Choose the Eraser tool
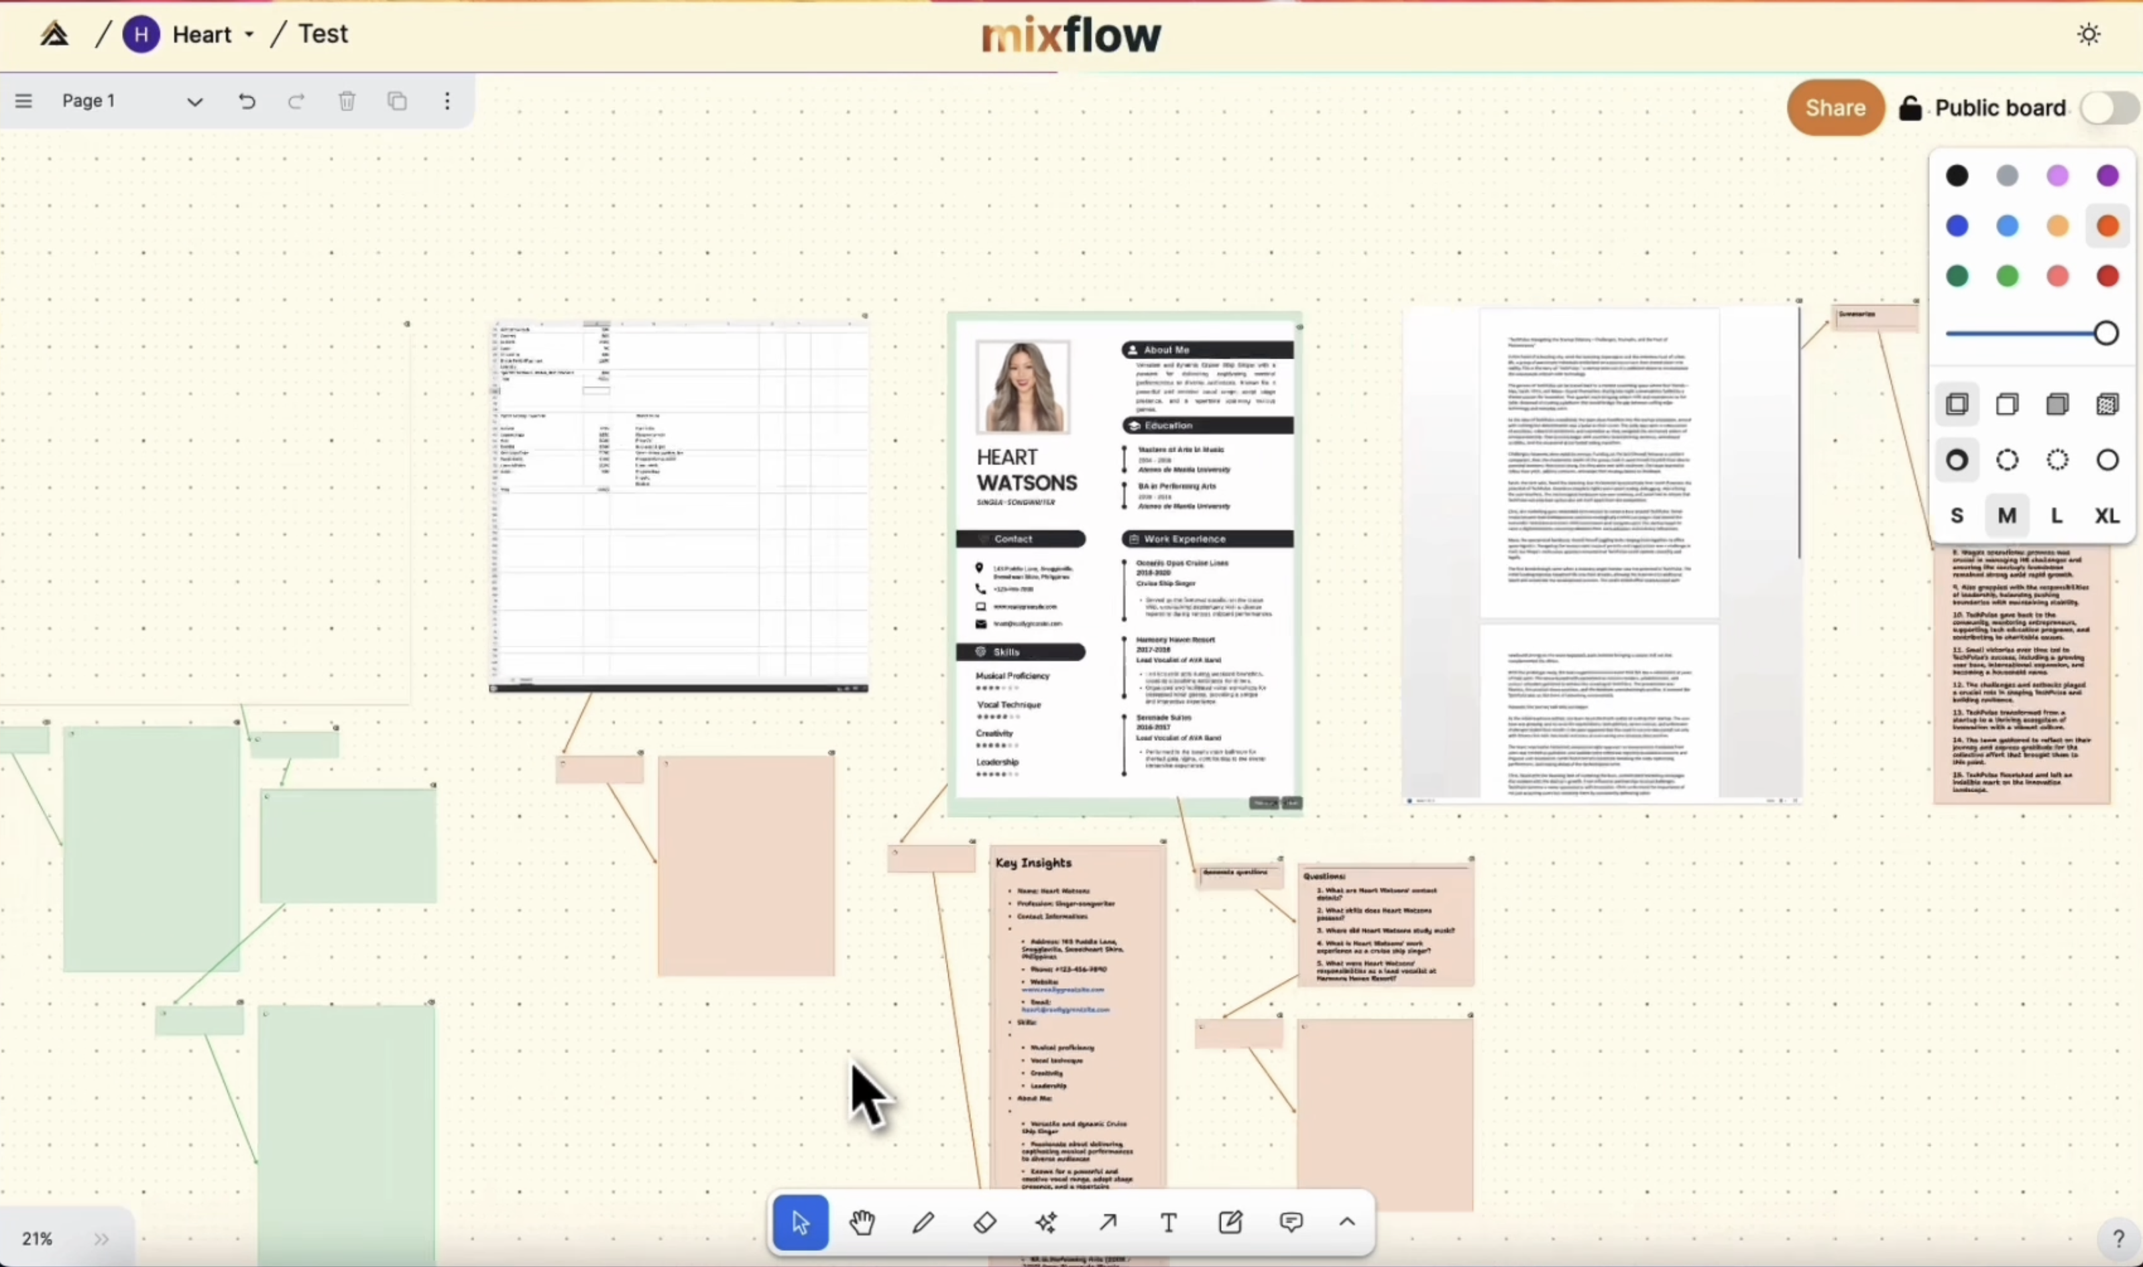2143x1267 pixels. [x=984, y=1223]
